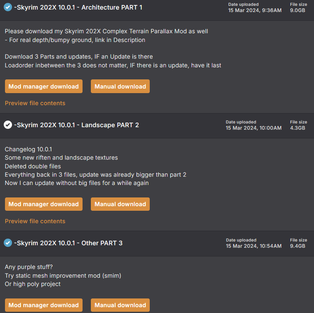314x313 pixels.
Task: Open Preview file contents for Architecture PART 1
Action: pos(35,103)
